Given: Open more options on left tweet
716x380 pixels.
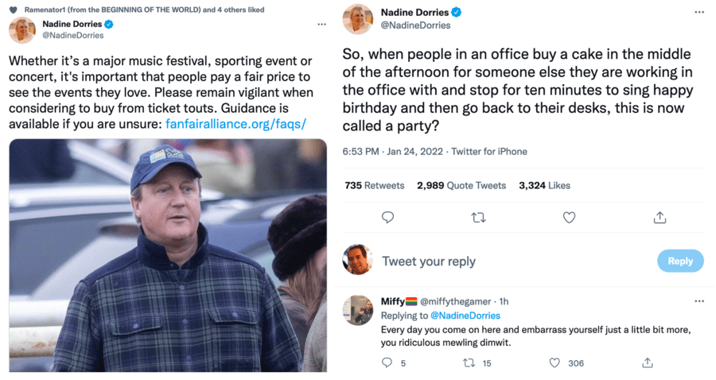Looking at the screenshot, I should pos(321,25).
